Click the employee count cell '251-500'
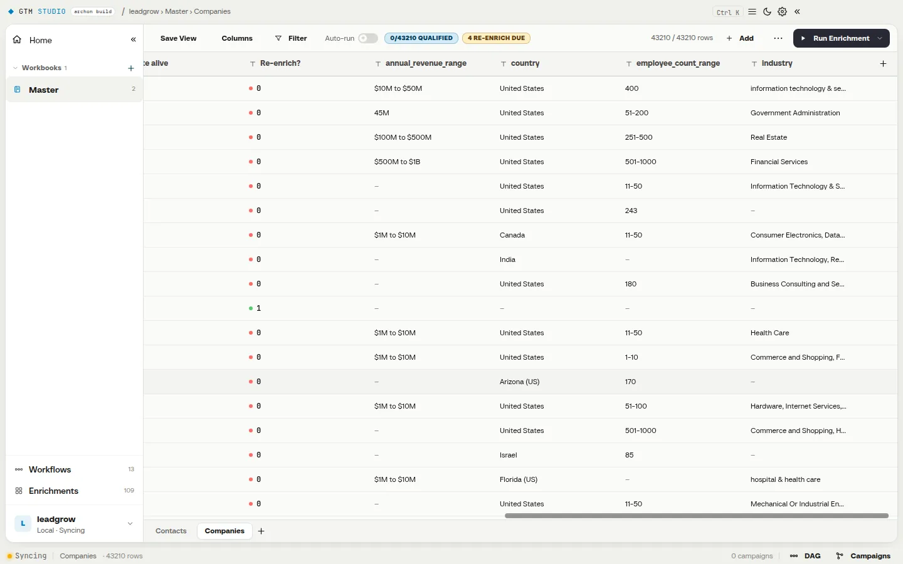This screenshot has width=903, height=564. (638, 137)
